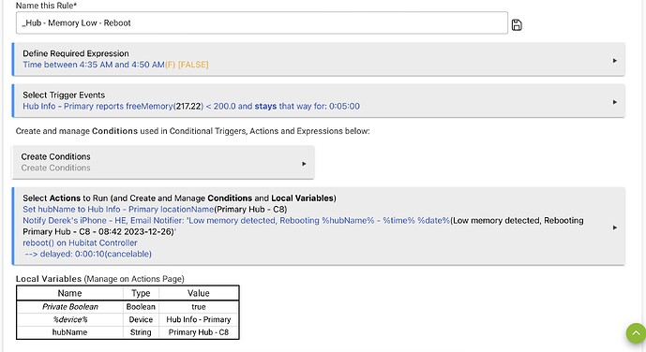
Task: Click the 'Local Variables' heading
Action: (x=49, y=279)
